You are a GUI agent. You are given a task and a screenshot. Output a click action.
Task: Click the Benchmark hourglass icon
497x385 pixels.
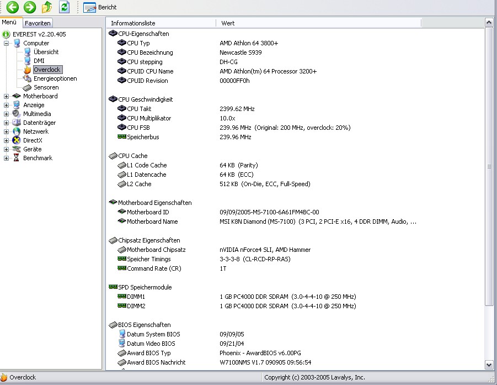point(17,158)
